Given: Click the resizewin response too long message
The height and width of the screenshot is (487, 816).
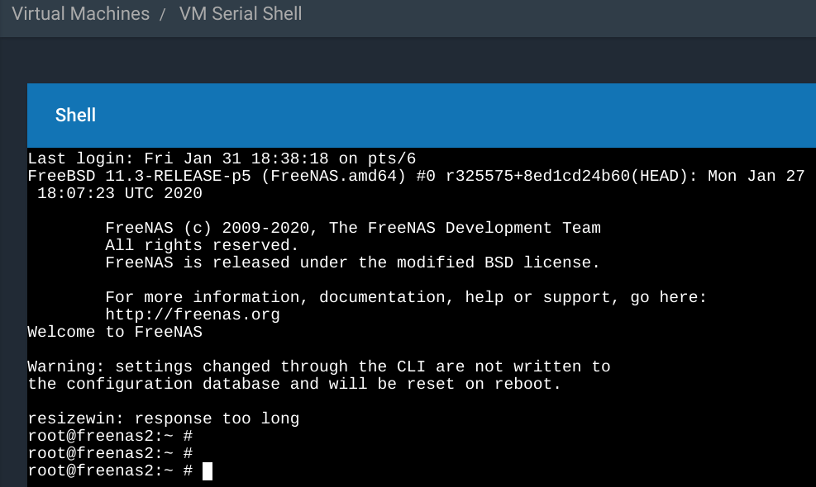Looking at the screenshot, I should click(x=164, y=418).
